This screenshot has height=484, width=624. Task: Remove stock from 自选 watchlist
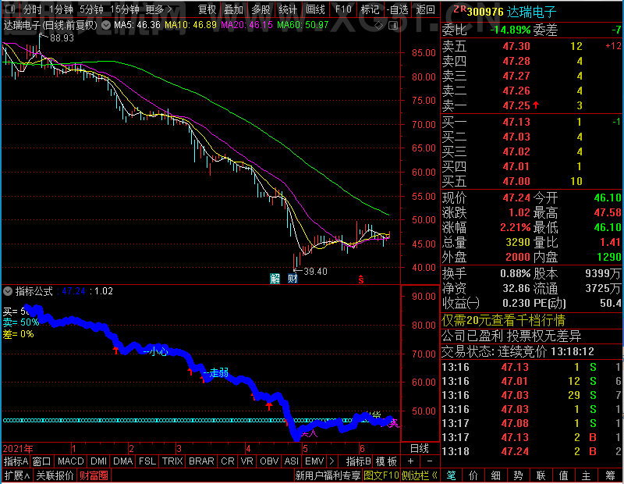(398, 9)
